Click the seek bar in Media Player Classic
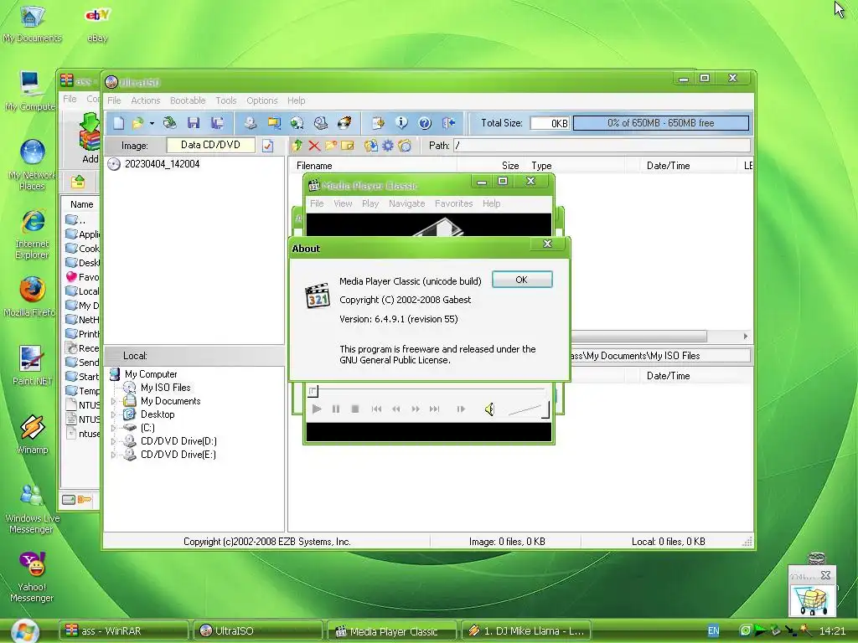 pos(427,390)
